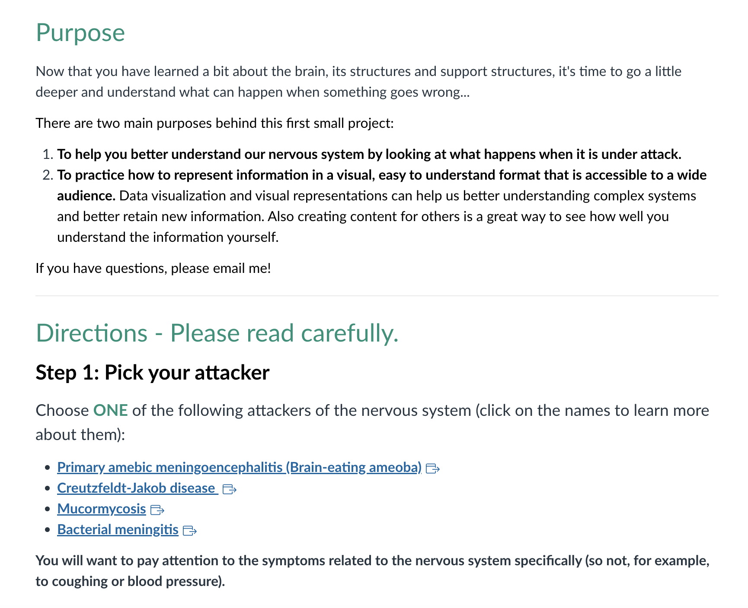Screen dimensions: 748x608
Task: Click the bold note mentioning coughing or blood pressure
Action: tap(373, 571)
